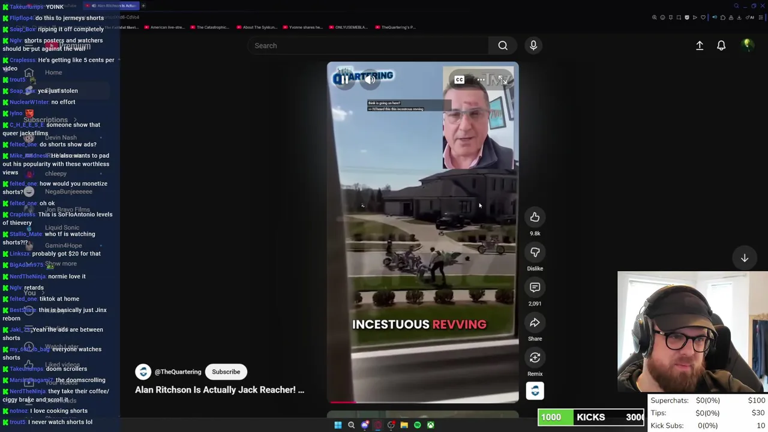This screenshot has height=432, width=768.
Task: Open the three-dot more options on video
Action: click(481, 80)
